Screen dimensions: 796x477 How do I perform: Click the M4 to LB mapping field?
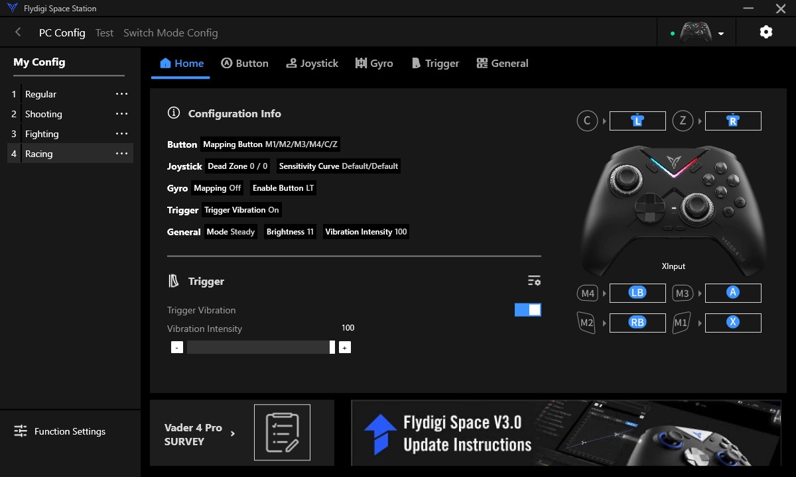637,292
